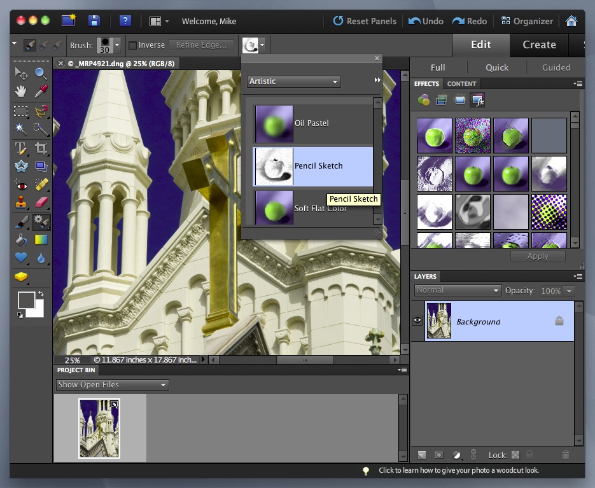Screen dimensions: 595x488
Task: Hide the Background layer with eye icon
Action: [417, 321]
